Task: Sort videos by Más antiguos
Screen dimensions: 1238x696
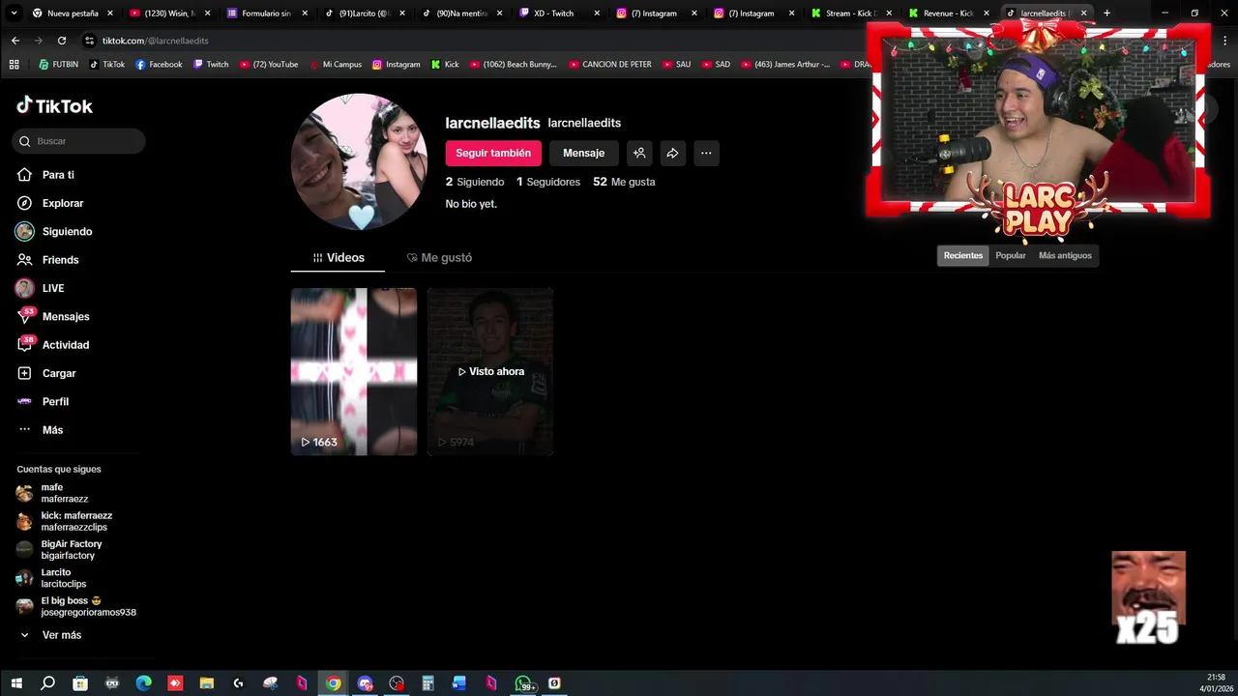Action: [x=1065, y=255]
